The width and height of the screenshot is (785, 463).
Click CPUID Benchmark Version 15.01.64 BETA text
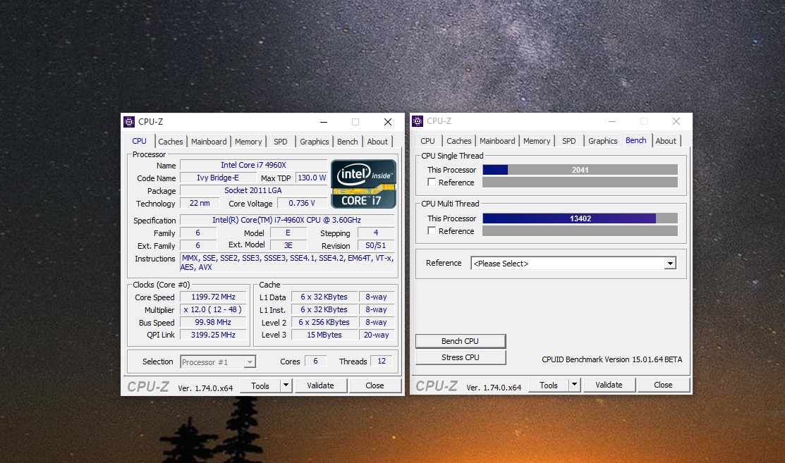pos(611,359)
